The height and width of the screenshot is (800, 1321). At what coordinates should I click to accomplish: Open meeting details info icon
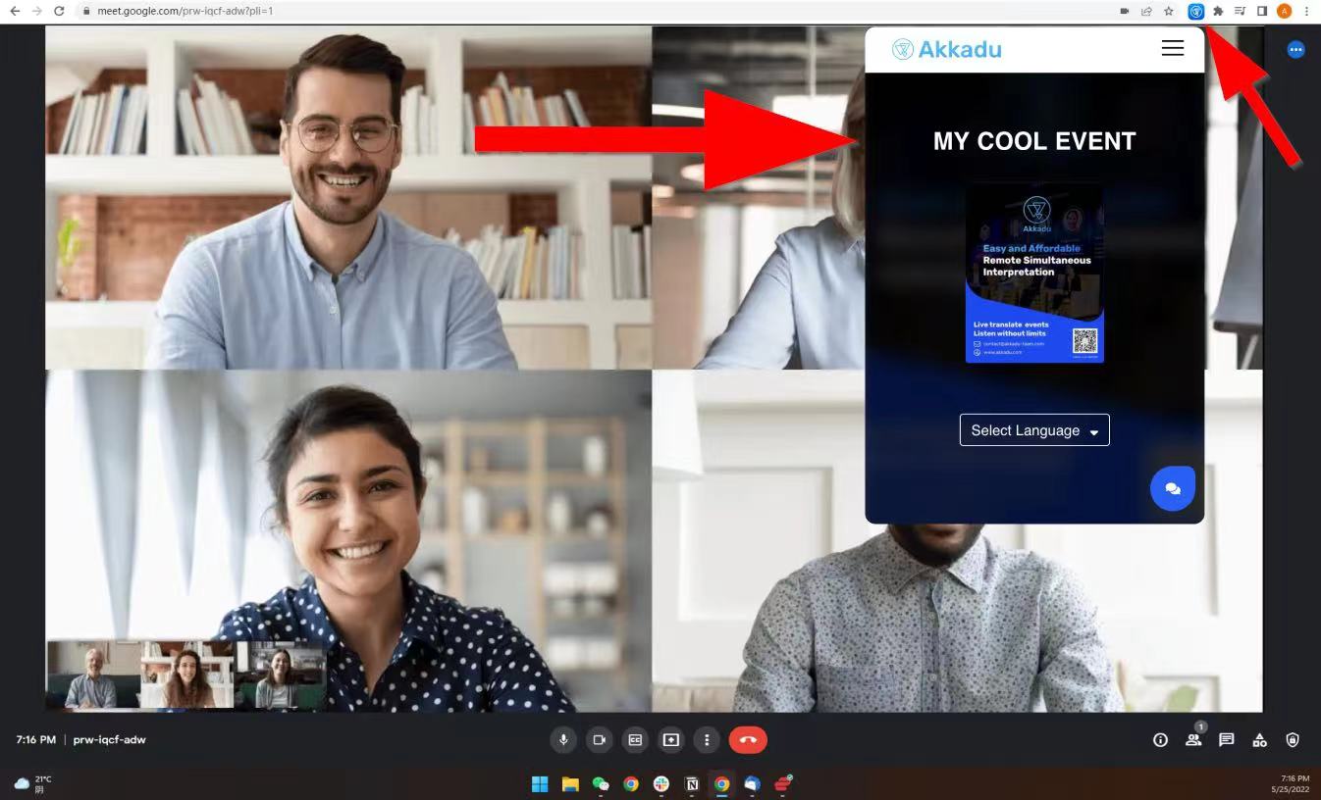[x=1160, y=740]
